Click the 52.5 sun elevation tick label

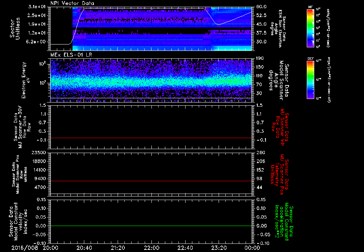(x=261, y=15)
